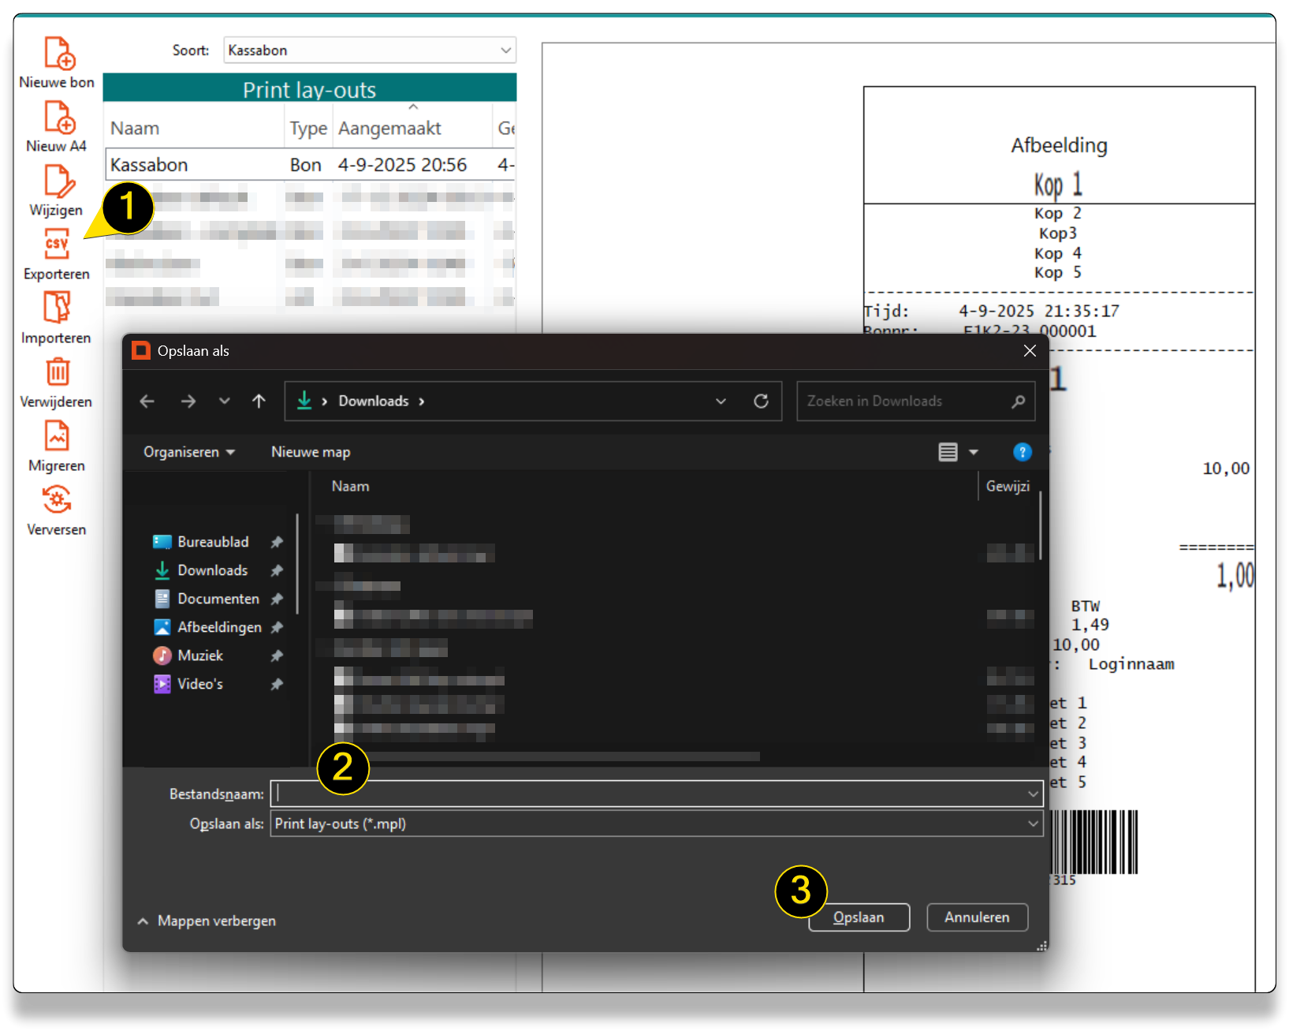Click the refresh icon in the address bar

click(761, 402)
